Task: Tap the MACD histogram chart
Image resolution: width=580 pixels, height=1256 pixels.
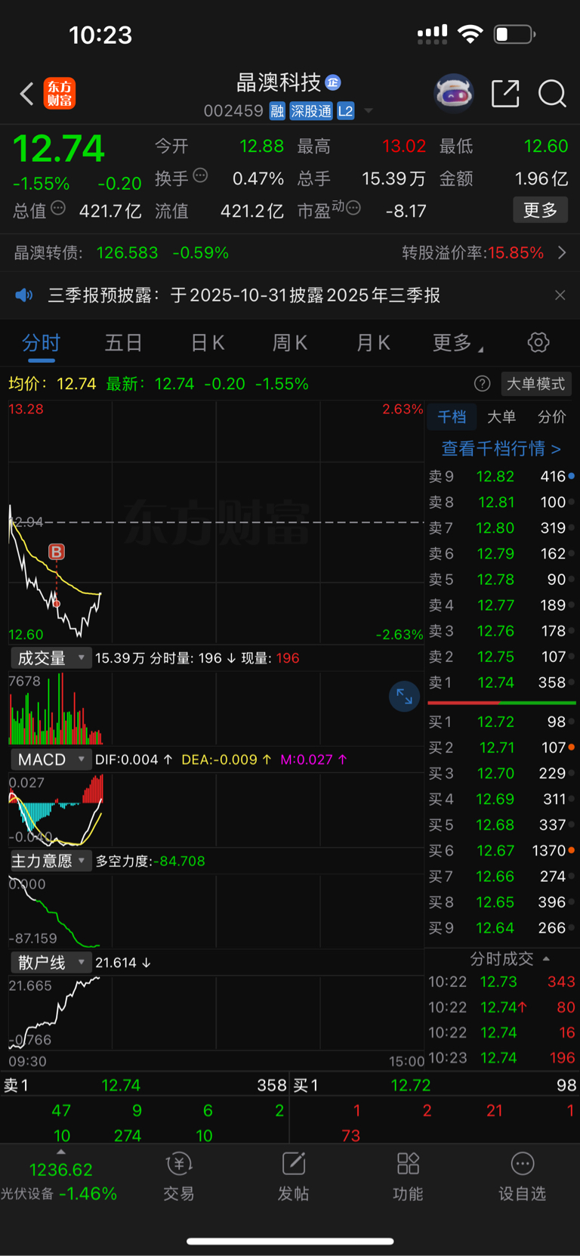Action: coord(216,809)
